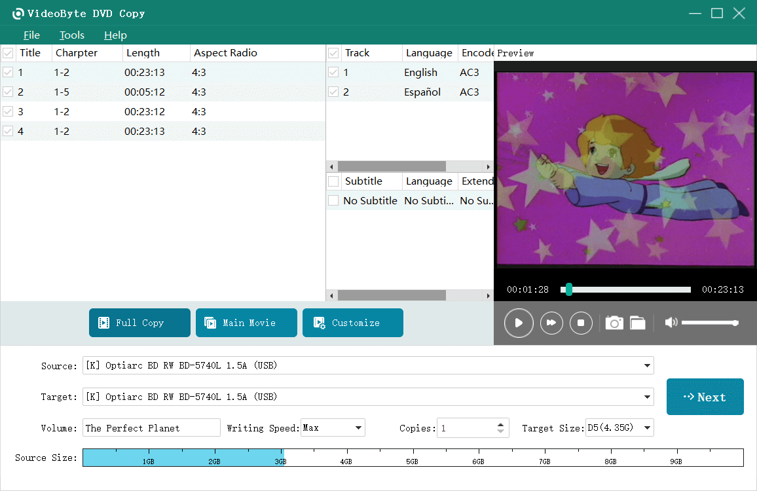Viewport: 757px width, 491px height.
Task: Click the Play button in preview
Action: point(519,323)
